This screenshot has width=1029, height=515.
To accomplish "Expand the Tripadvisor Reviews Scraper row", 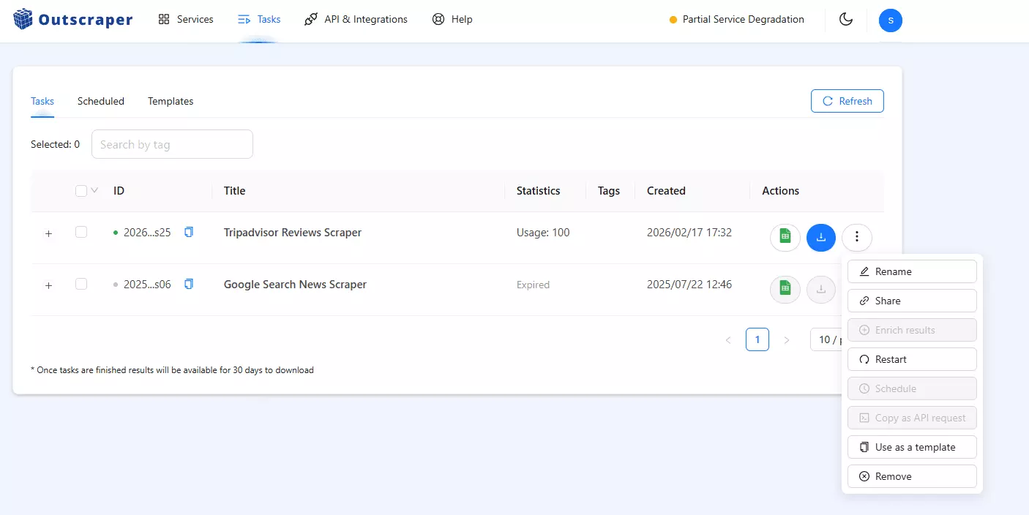I will (x=49, y=233).
